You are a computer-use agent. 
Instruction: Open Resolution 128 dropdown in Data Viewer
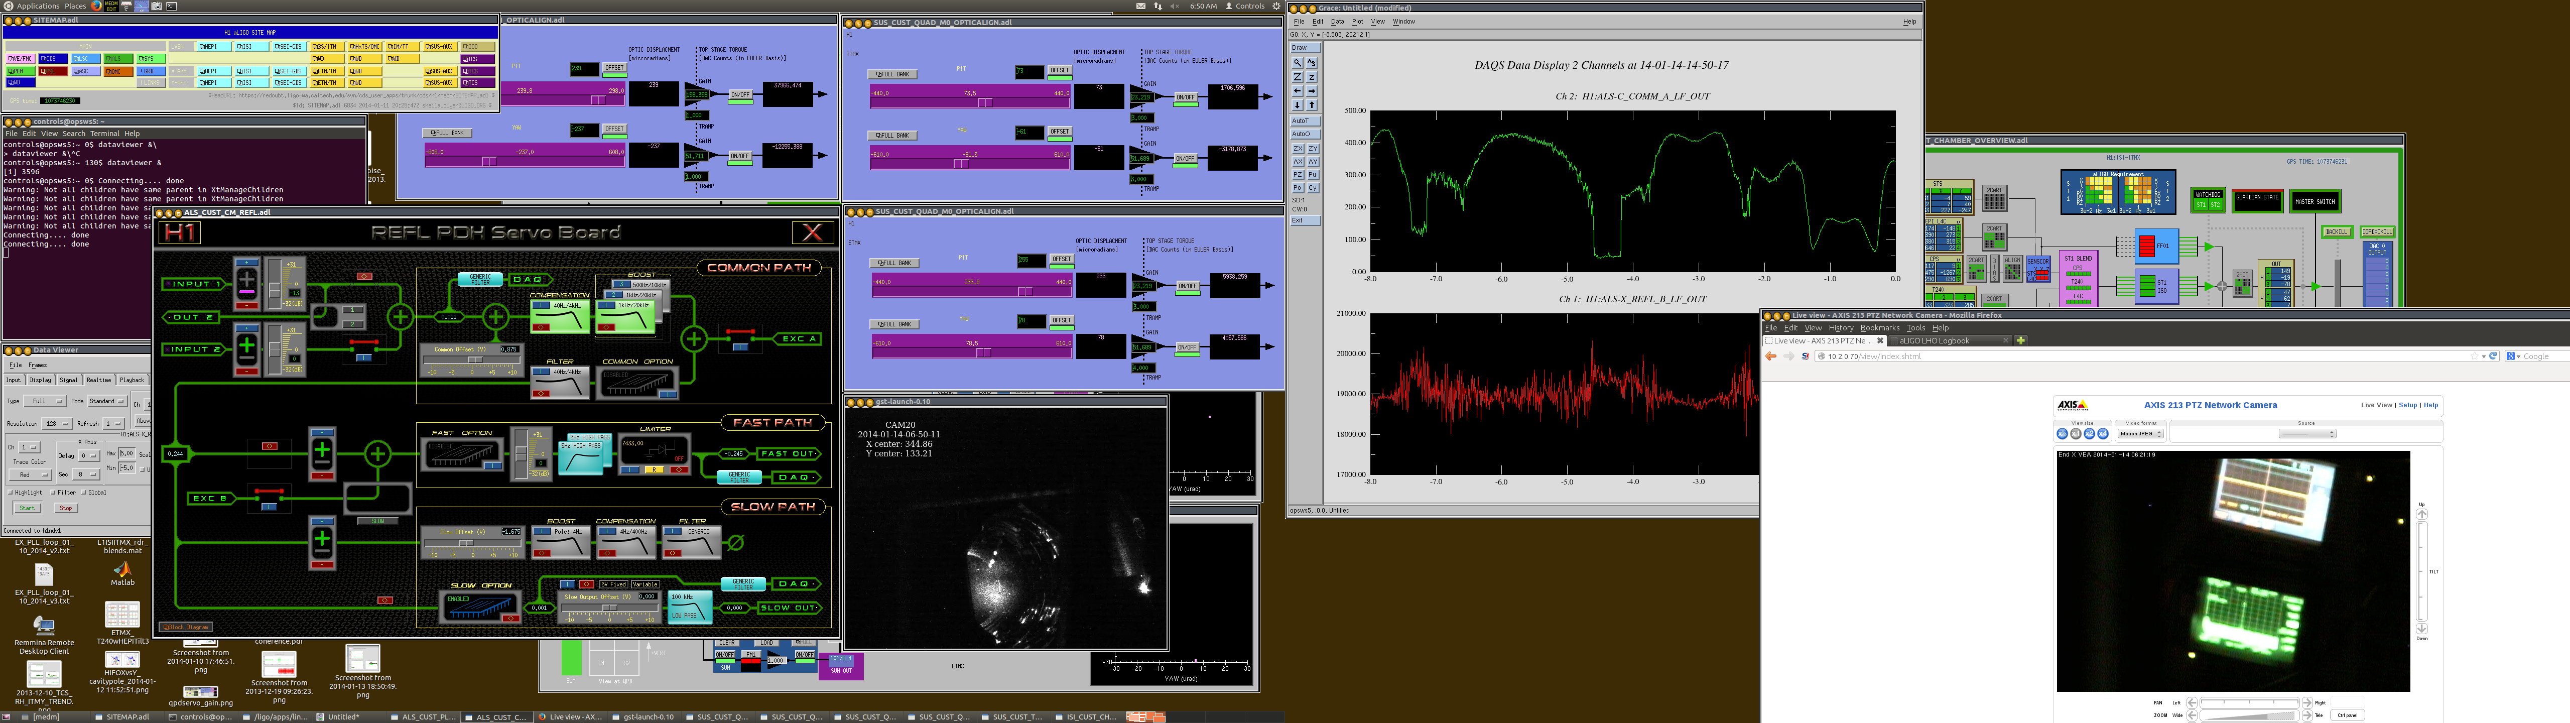point(56,423)
